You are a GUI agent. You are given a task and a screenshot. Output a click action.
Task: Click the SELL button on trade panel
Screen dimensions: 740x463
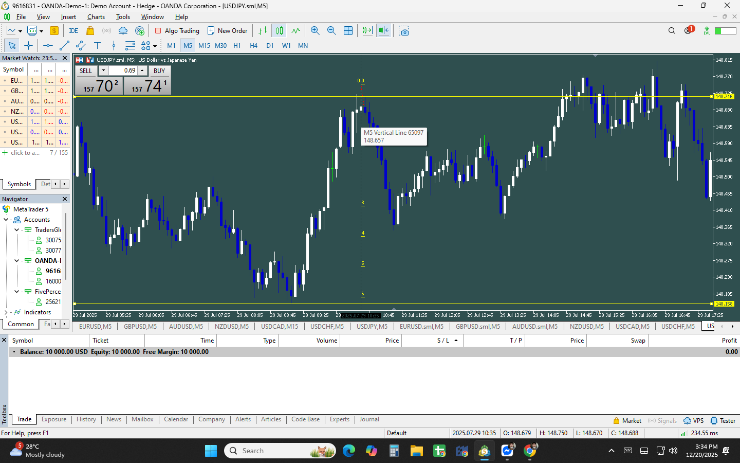pyautogui.click(x=86, y=70)
